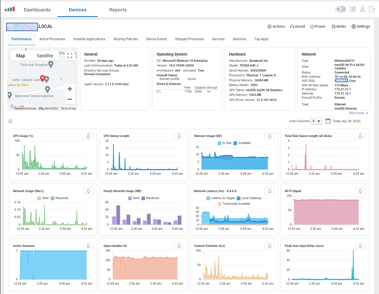Click the bell icon on Wi-Fi Signal chart

[360, 191]
